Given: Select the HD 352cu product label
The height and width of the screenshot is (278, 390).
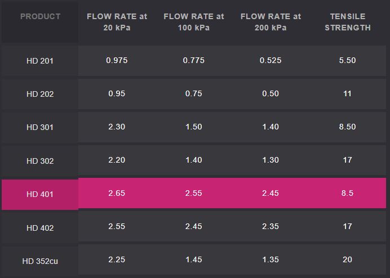Looking at the screenshot, I should (40, 261).
